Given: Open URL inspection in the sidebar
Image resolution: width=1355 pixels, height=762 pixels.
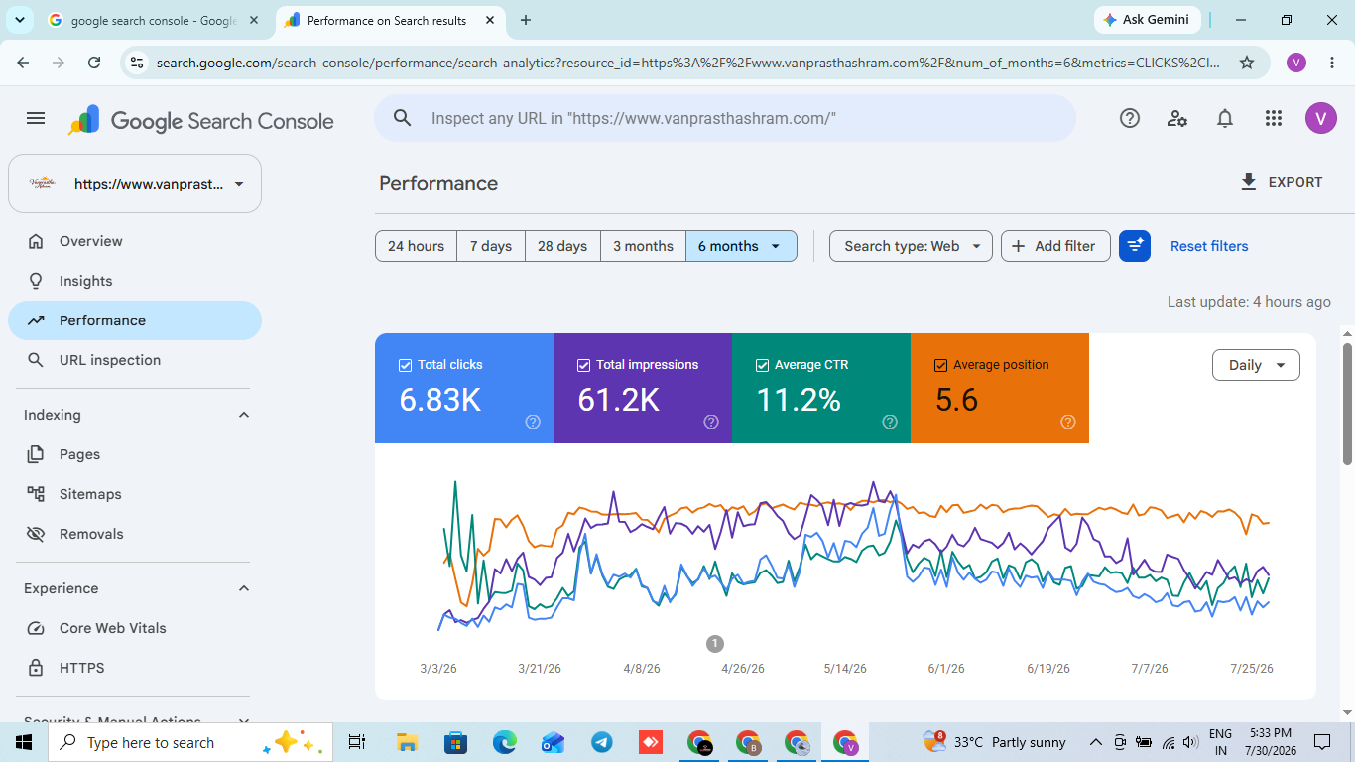Looking at the screenshot, I should (x=135, y=360).
